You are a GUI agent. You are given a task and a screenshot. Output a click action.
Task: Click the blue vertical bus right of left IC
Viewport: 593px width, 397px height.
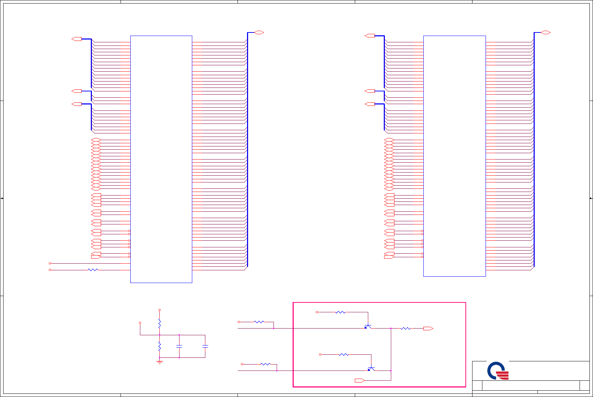(247, 149)
